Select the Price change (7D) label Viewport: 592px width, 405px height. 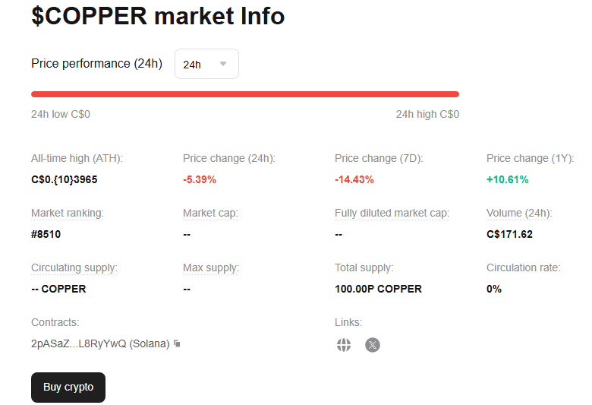pos(379,158)
